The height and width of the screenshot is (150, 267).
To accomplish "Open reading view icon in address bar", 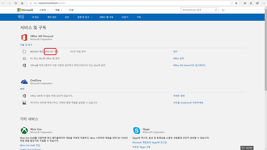I will [231, 3].
